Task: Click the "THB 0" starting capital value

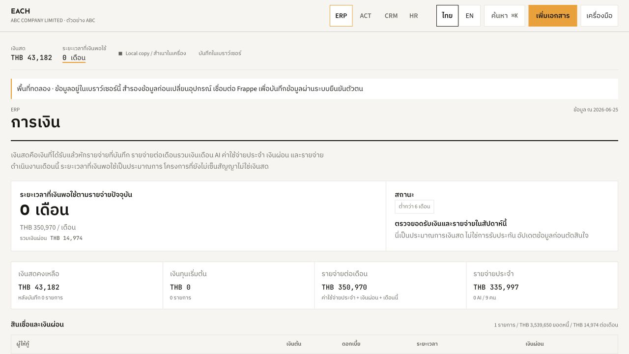Action: pos(180,287)
